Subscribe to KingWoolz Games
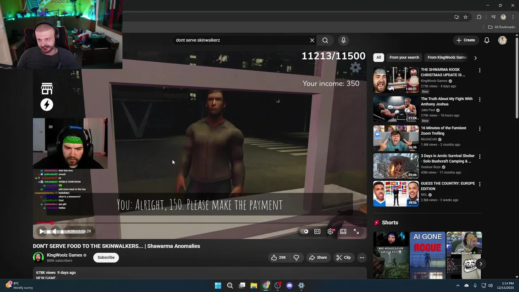Image resolution: width=519 pixels, height=292 pixels. click(106, 258)
